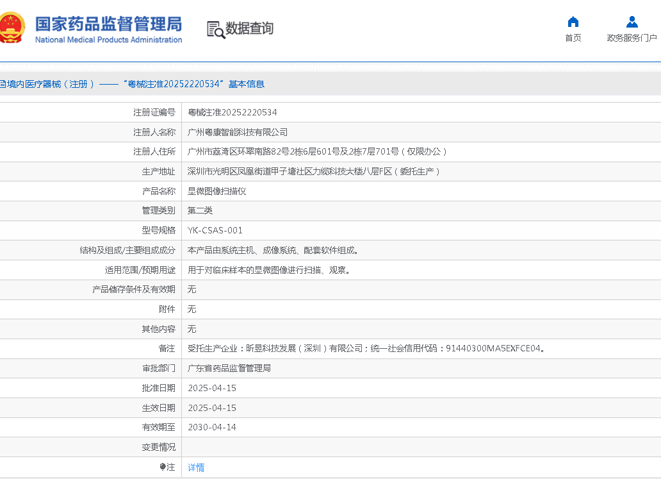
Task: Click the text 本产品由系统主机、成像系统、配套软件组成
Action: pos(273,250)
